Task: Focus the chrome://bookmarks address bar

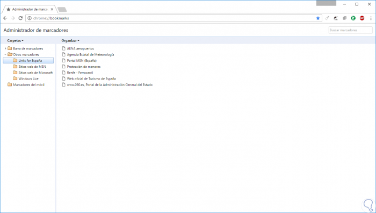Action: (x=174, y=18)
